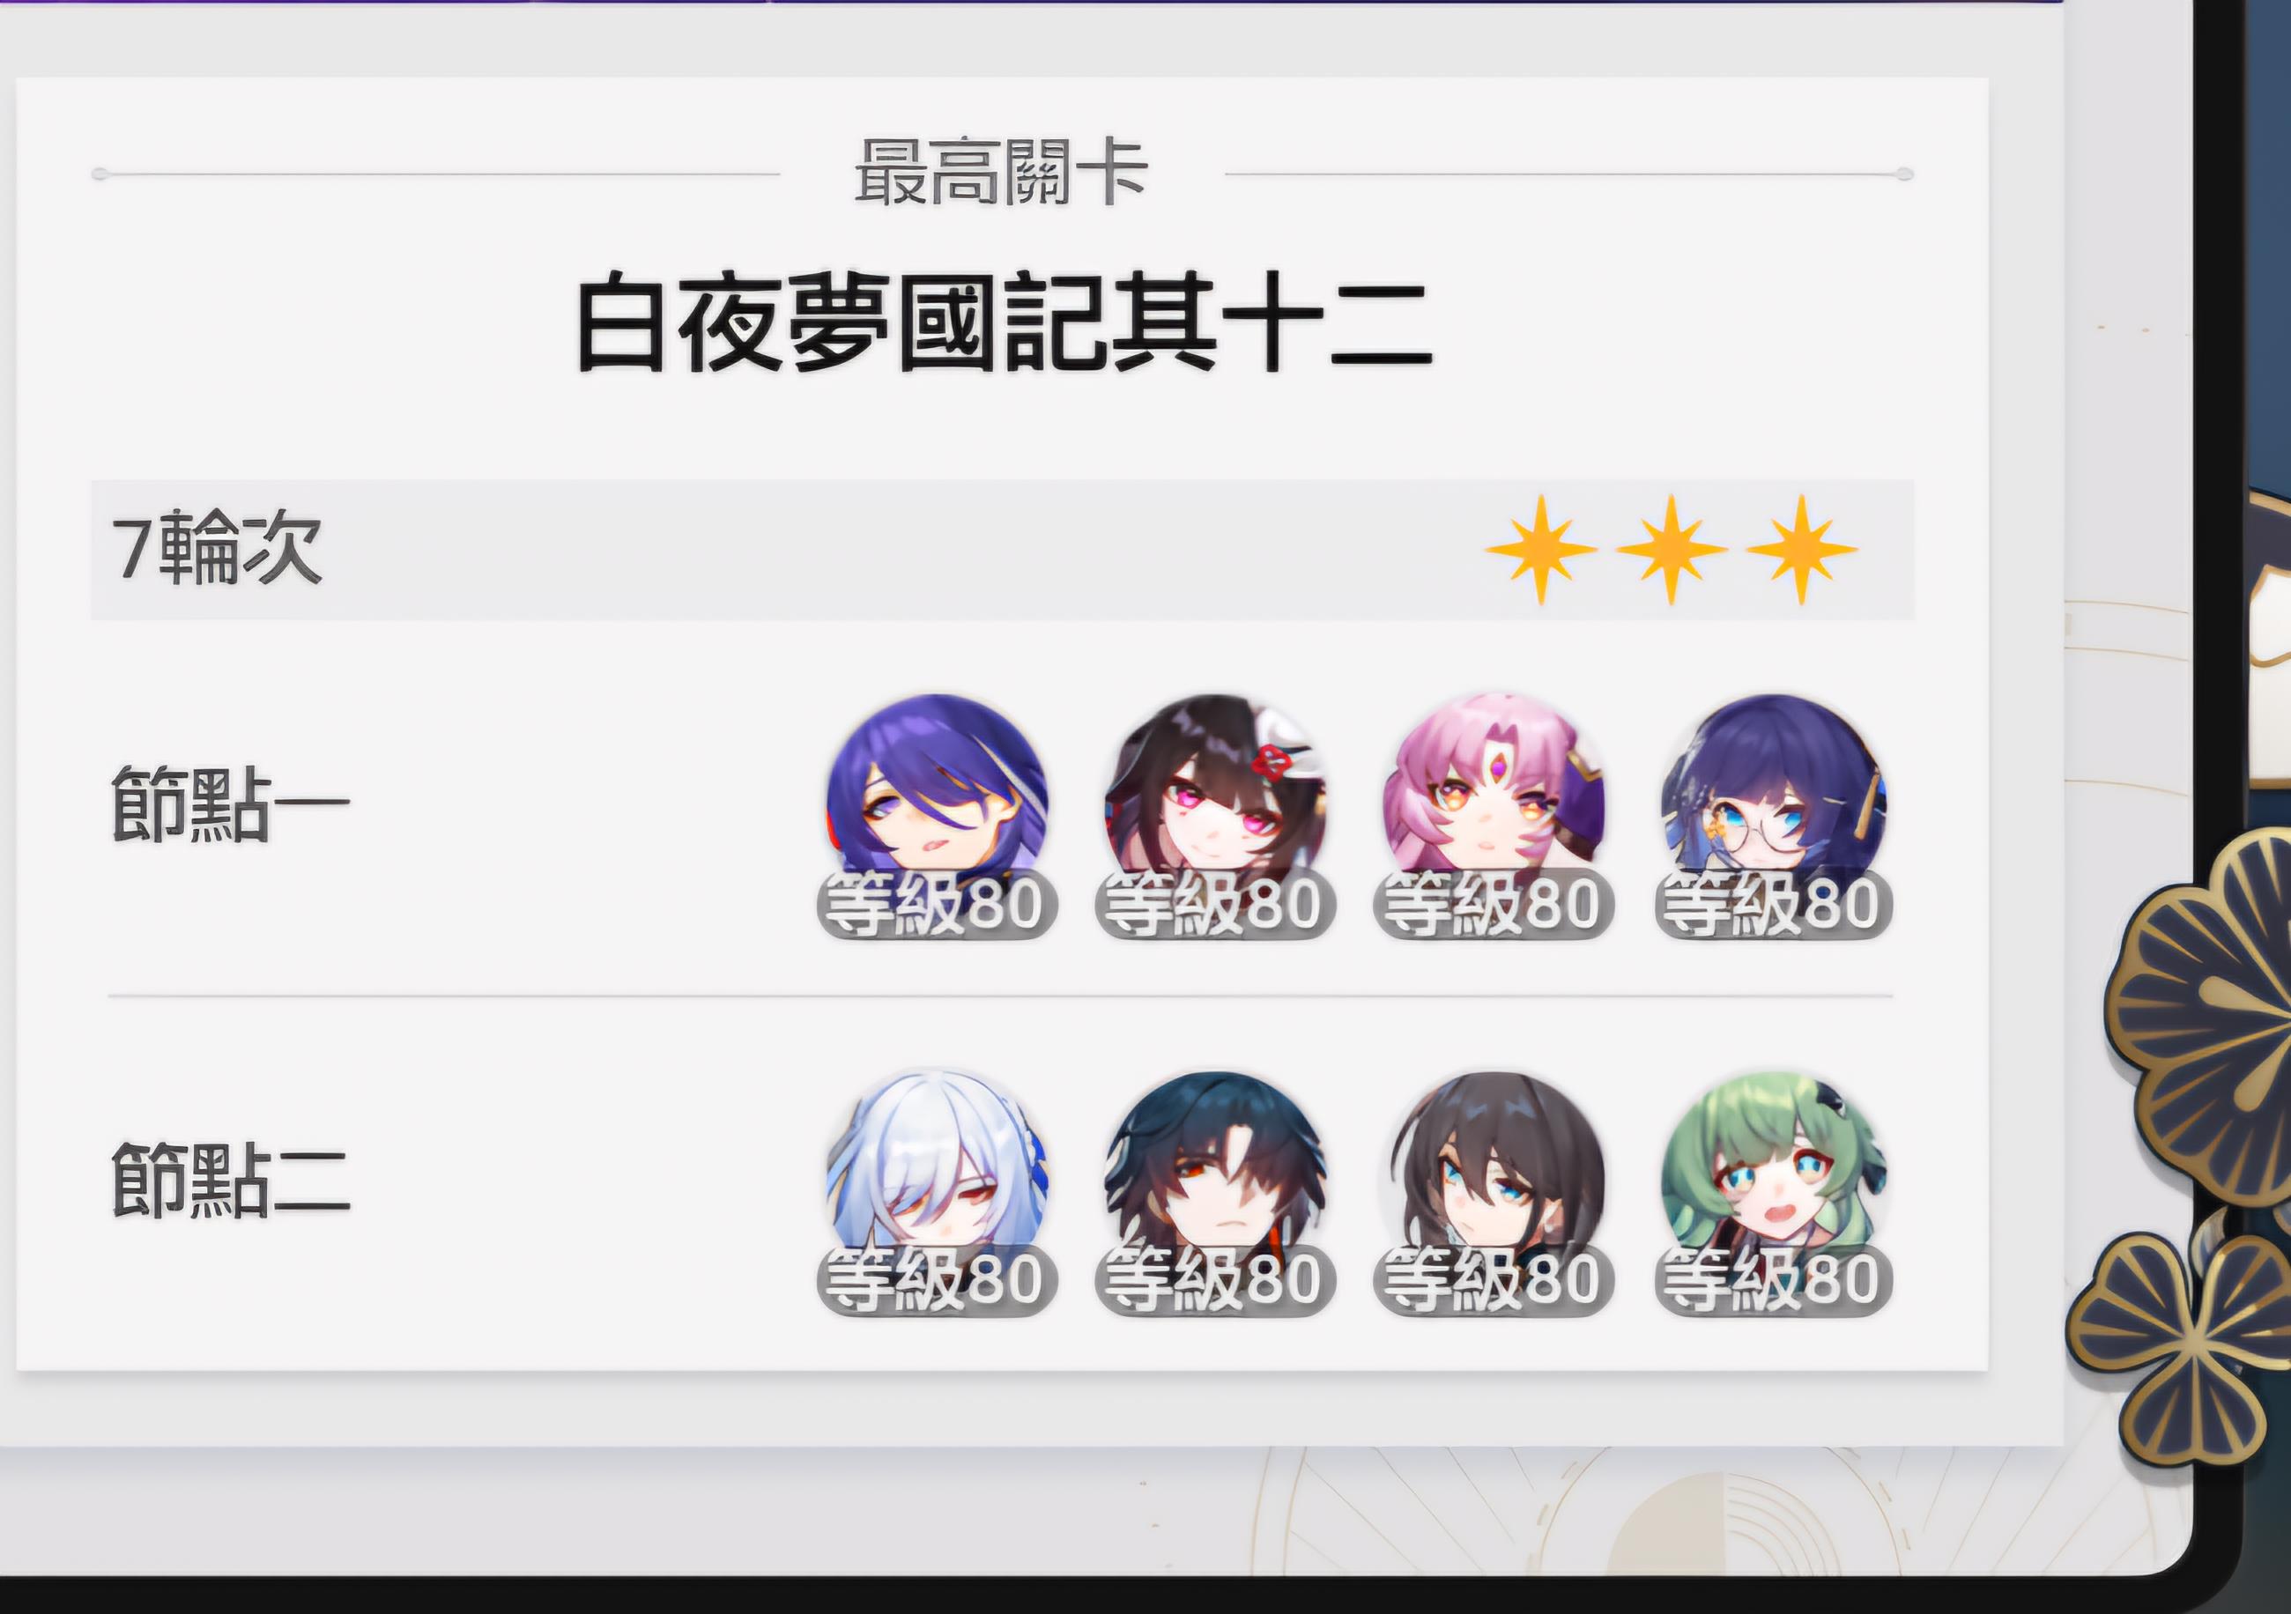
Task: Select the 節點二 row label
Action: [229, 1180]
